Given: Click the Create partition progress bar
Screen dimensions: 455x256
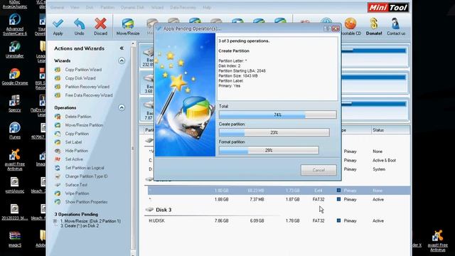Looking at the screenshot, I should click(x=274, y=133).
